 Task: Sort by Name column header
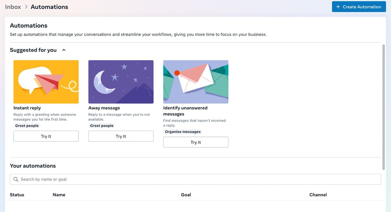point(59,195)
